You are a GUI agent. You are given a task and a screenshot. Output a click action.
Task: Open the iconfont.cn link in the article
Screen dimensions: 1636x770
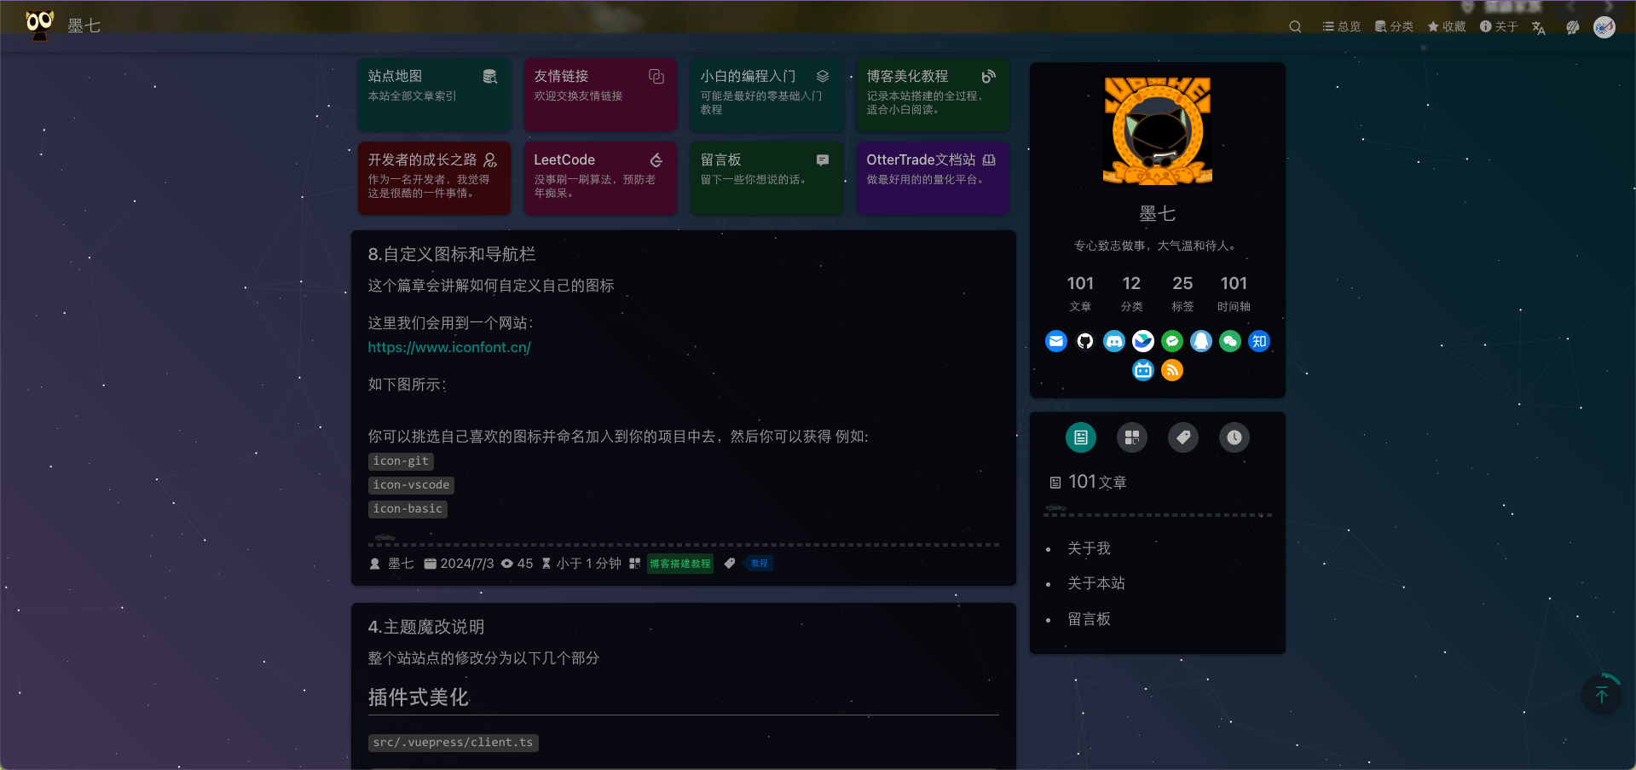(449, 347)
